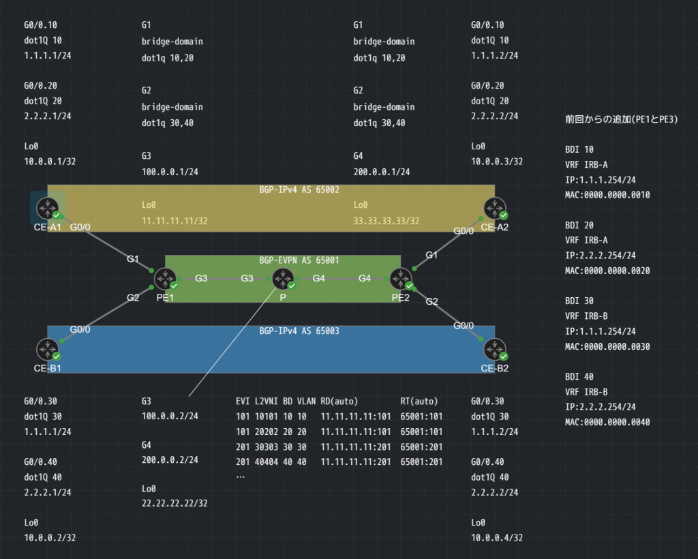The height and width of the screenshot is (559, 698).
Task: Click the CE-A2 router icon
Action: [494, 207]
